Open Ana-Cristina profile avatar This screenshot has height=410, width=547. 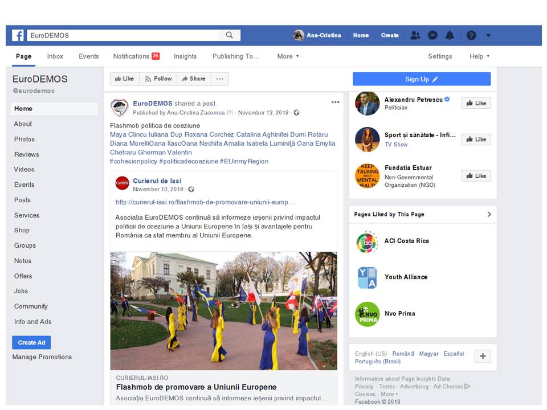pyautogui.click(x=298, y=35)
